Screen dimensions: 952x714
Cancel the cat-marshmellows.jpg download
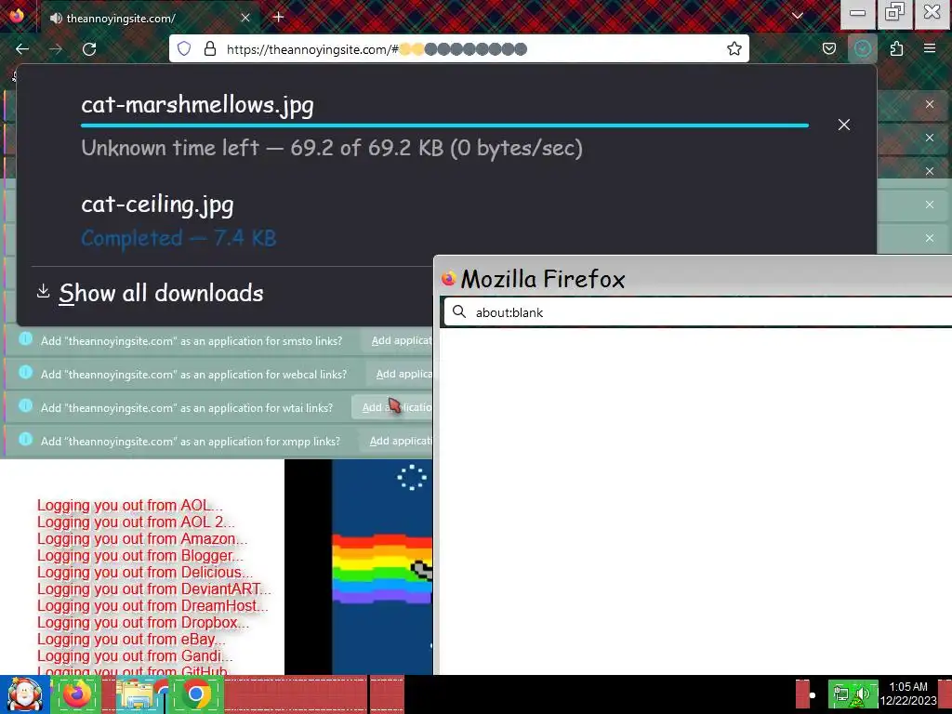(x=844, y=125)
